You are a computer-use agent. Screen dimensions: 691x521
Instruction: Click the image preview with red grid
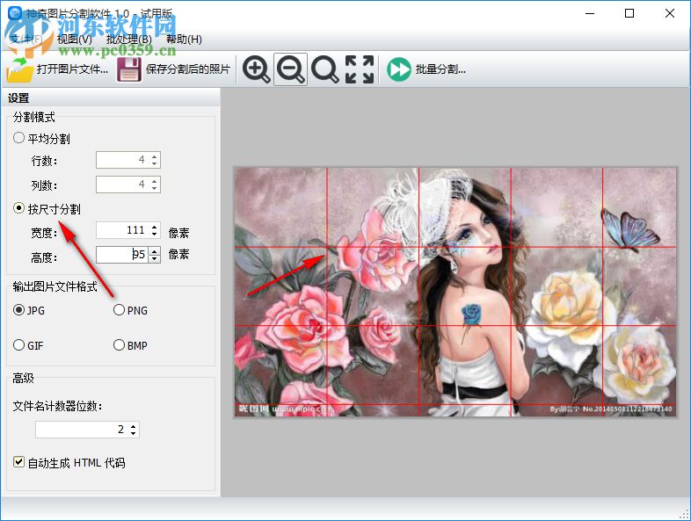click(x=455, y=292)
